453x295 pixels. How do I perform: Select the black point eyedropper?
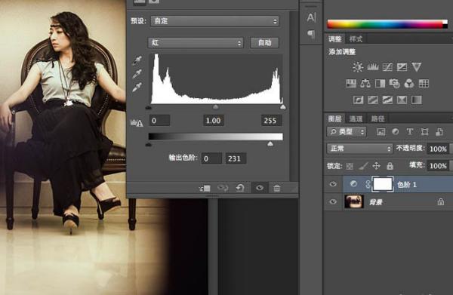[137, 60]
